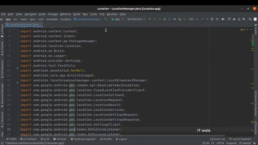258x145 pixels.
Task: Go to previous highlighted error arrow
Action: tap(248, 29)
